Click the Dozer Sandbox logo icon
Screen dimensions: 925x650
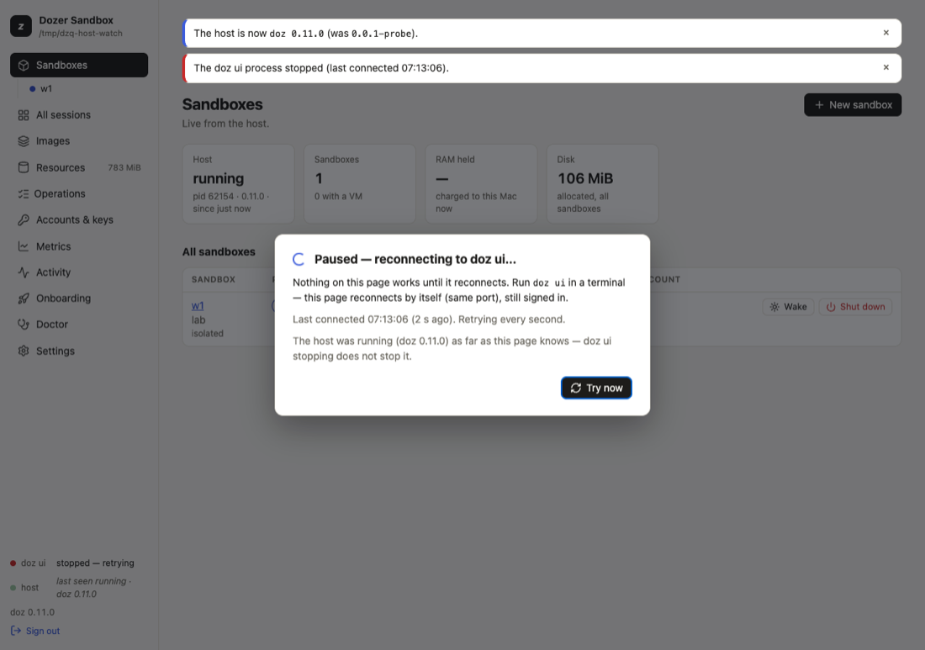coord(21,26)
